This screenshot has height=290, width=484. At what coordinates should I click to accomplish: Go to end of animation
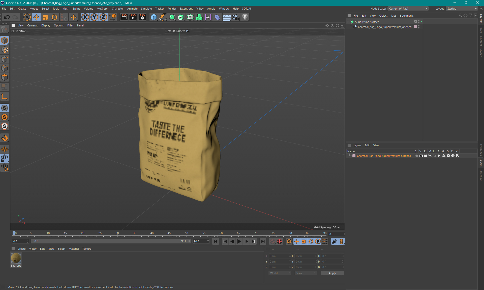(x=263, y=241)
